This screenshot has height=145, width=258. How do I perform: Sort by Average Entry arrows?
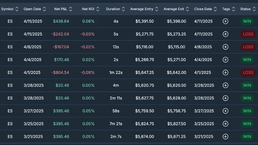(x=157, y=9)
